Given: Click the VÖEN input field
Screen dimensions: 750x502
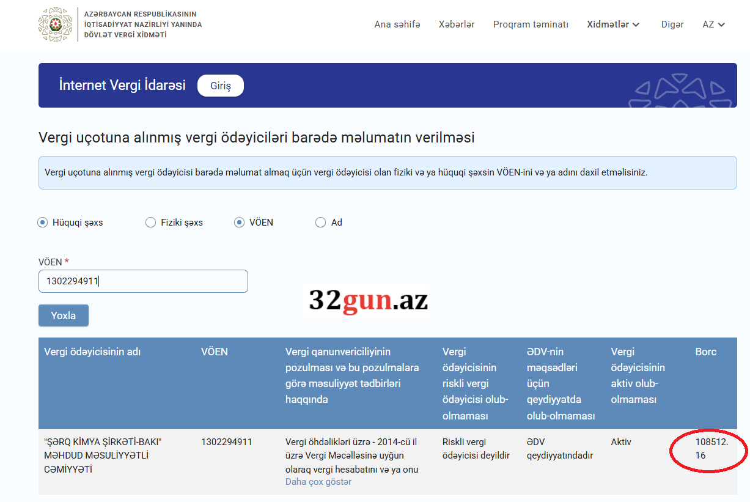Looking at the screenshot, I should [143, 281].
